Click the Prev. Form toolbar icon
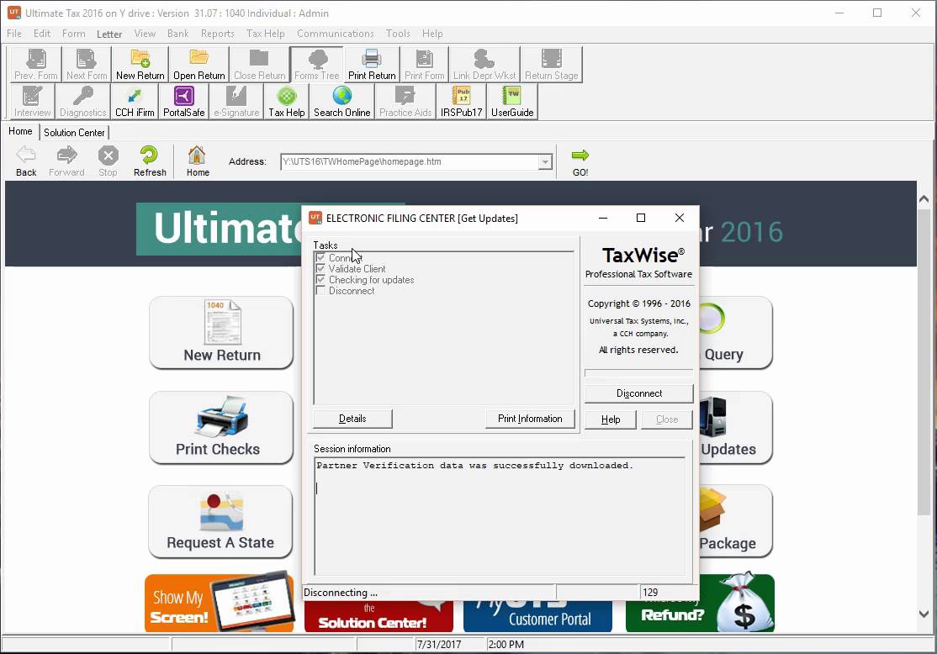Viewport: 937px width, 654px height. pyautogui.click(x=36, y=65)
